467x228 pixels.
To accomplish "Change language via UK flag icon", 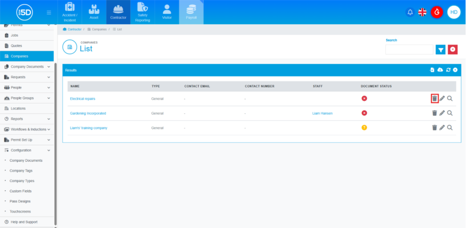I will click(423, 12).
